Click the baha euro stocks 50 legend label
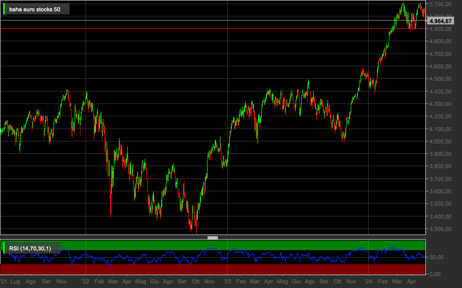The height and width of the screenshot is (288, 462). coord(35,9)
